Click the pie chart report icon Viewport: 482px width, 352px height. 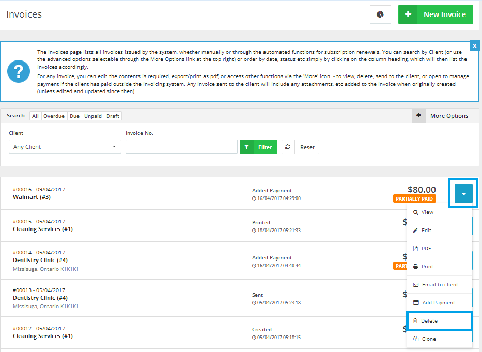[380, 14]
